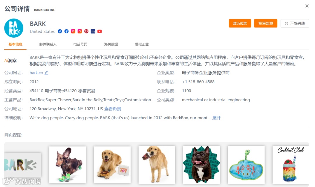Open the YouTube icon link
Screen dimensions: 315x187
[100, 31]
